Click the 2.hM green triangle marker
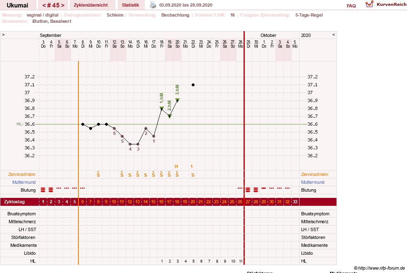 pyautogui.click(x=170, y=116)
